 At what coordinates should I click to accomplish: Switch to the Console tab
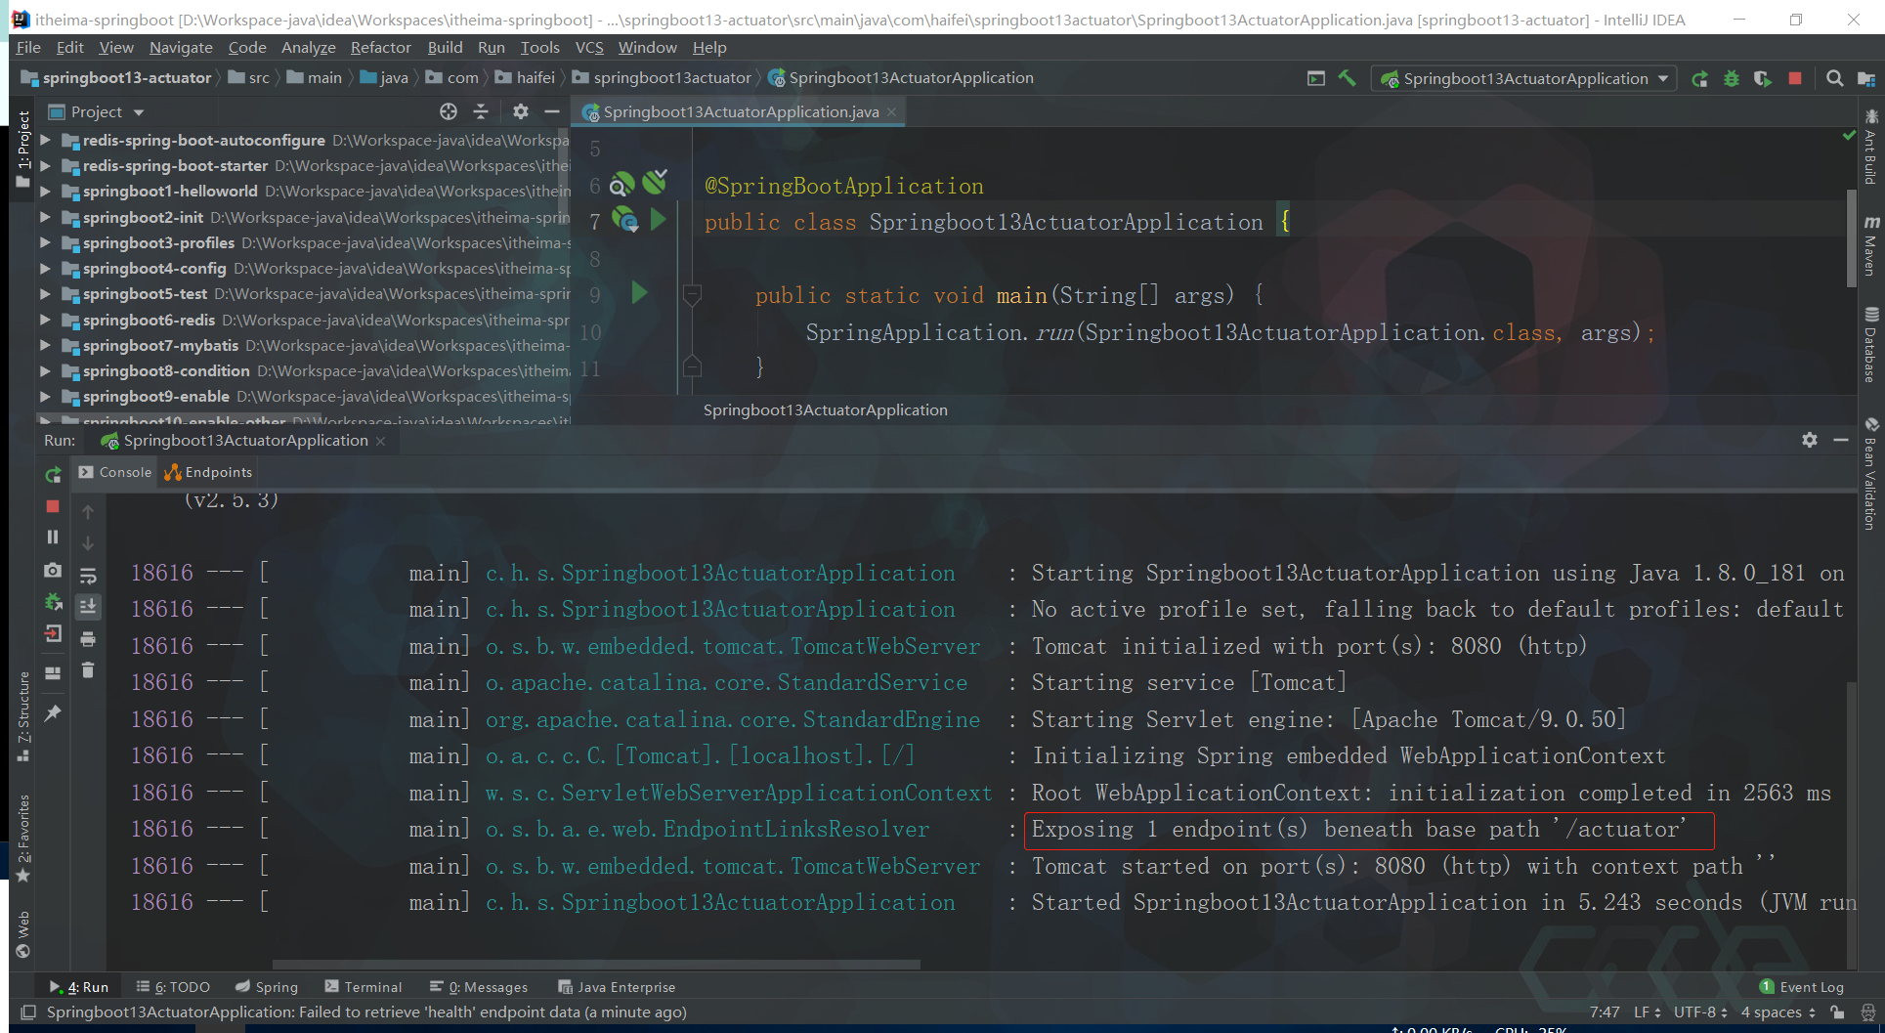115,472
